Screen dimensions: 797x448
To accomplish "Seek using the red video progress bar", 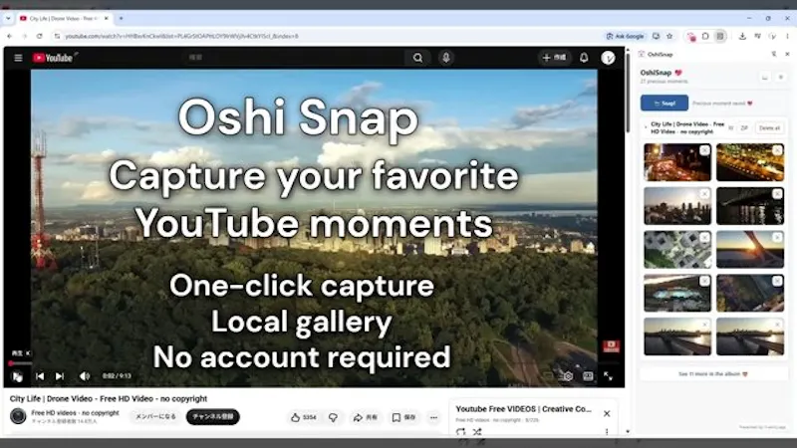I will point(20,363).
